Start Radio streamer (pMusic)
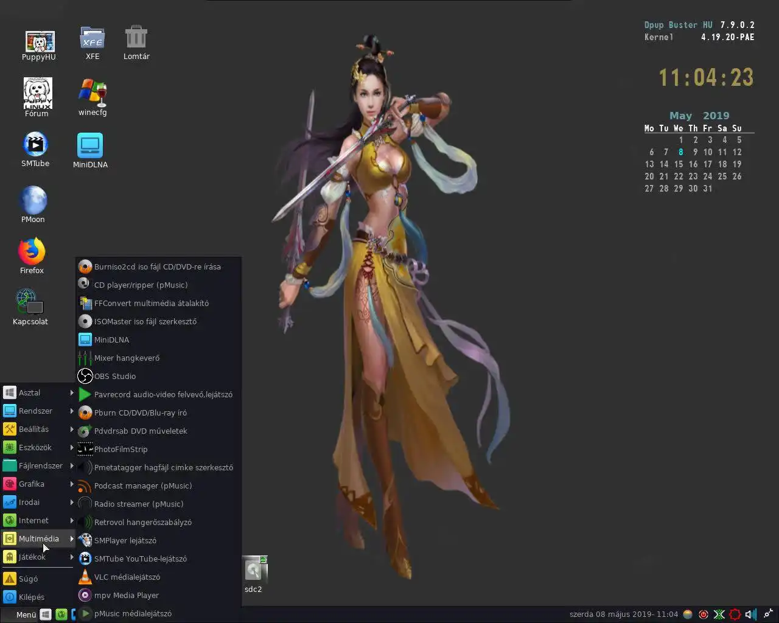This screenshot has height=623, width=779. click(158, 504)
